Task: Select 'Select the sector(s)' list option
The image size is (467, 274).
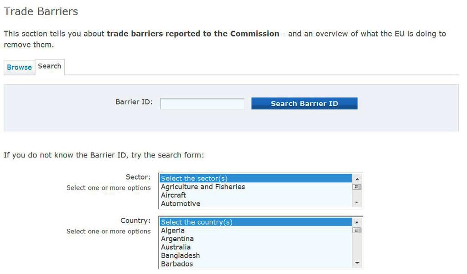Action: [x=256, y=178]
